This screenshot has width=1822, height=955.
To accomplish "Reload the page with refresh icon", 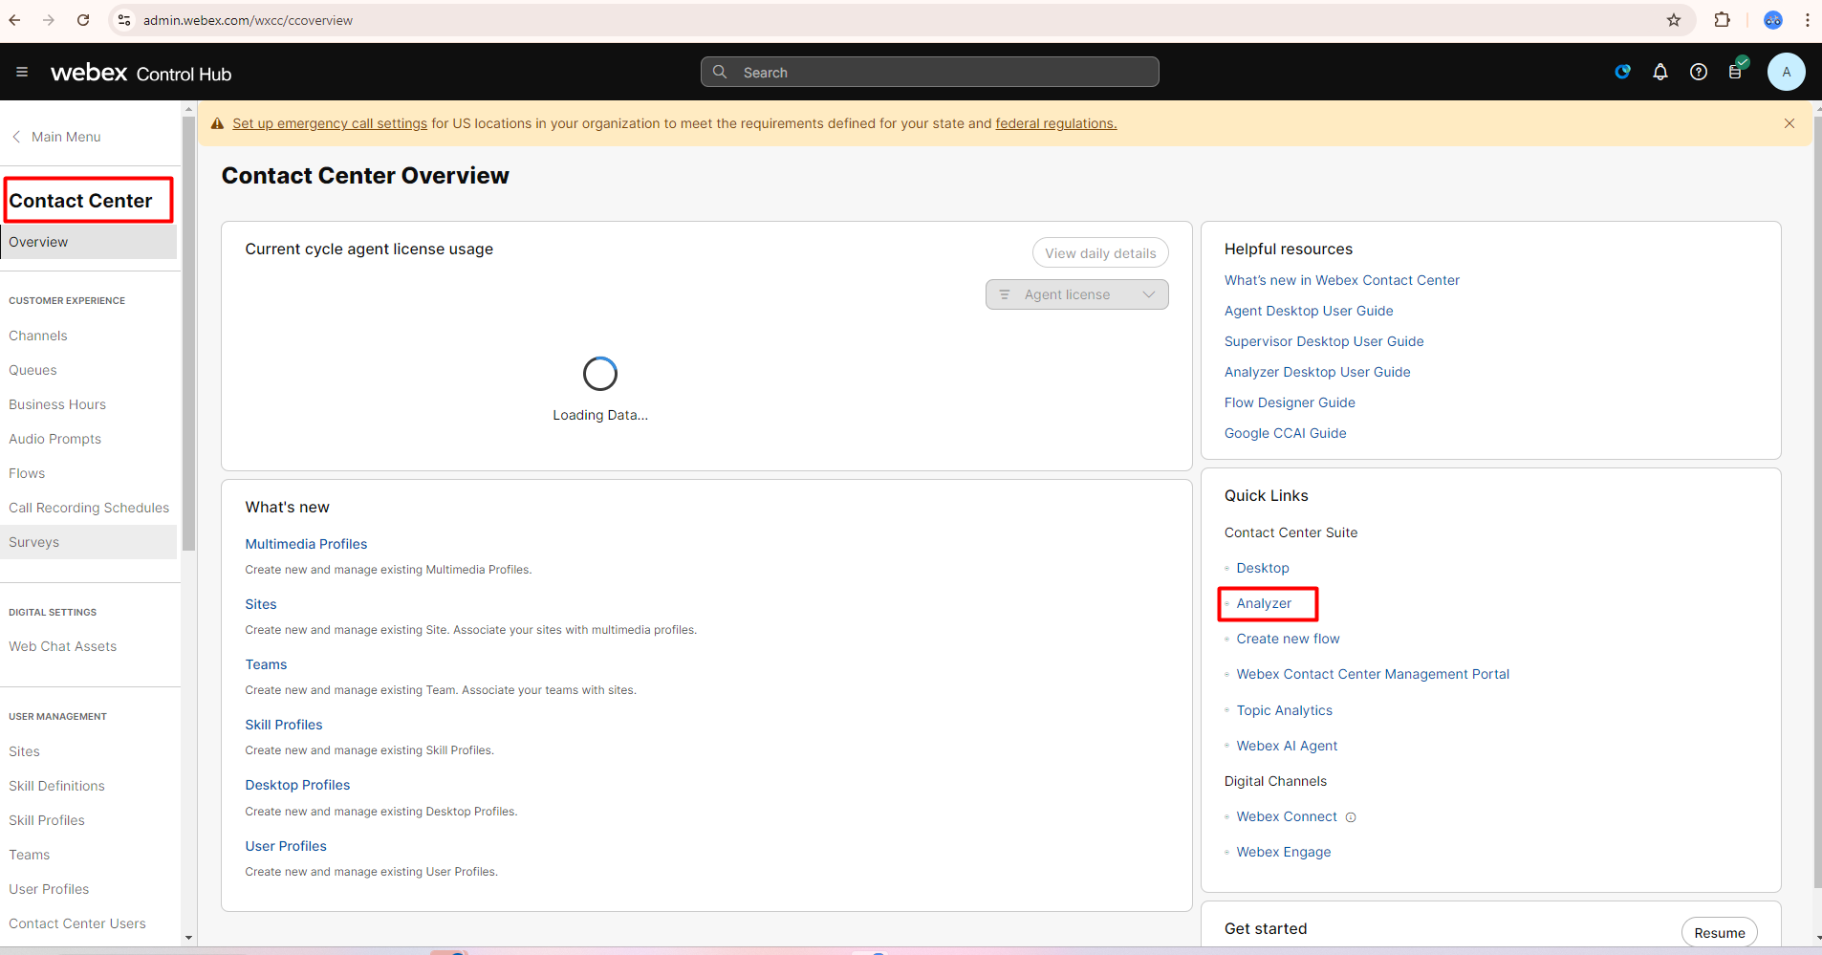I will [83, 20].
